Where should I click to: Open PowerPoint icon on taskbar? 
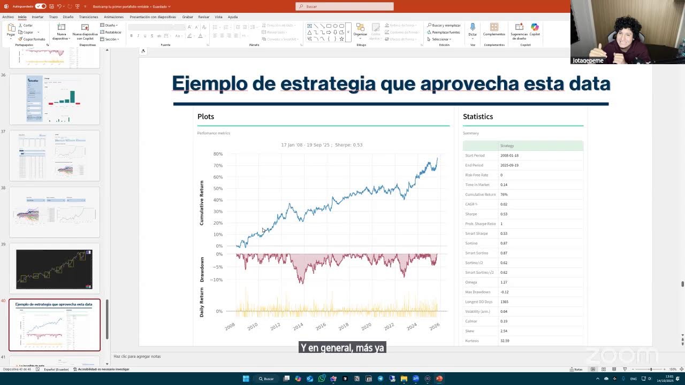coord(439,379)
